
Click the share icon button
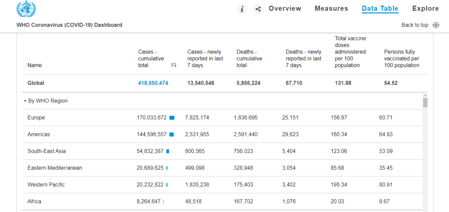tap(258, 9)
